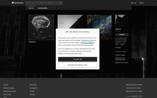Switch to the music tab
The image size is (157, 98).
click(x=31, y=8)
